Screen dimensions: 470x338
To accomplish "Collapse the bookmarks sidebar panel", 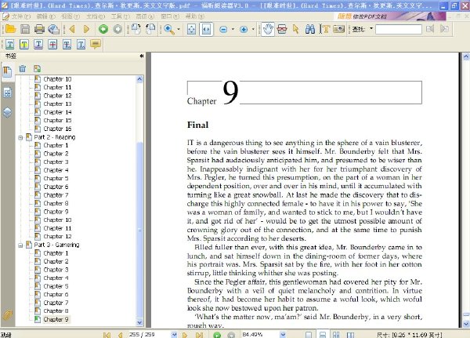I will coord(142,56).
